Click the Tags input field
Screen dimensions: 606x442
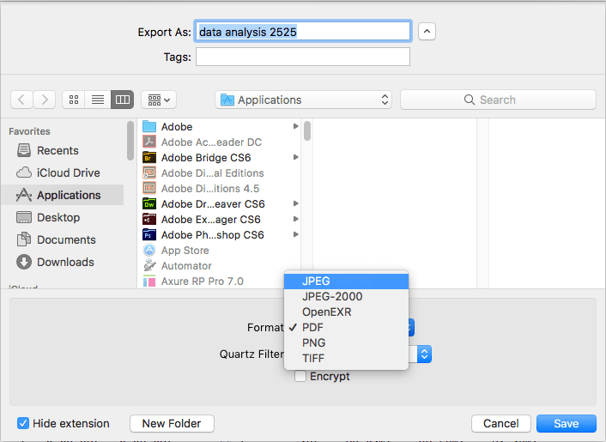(x=303, y=57)
